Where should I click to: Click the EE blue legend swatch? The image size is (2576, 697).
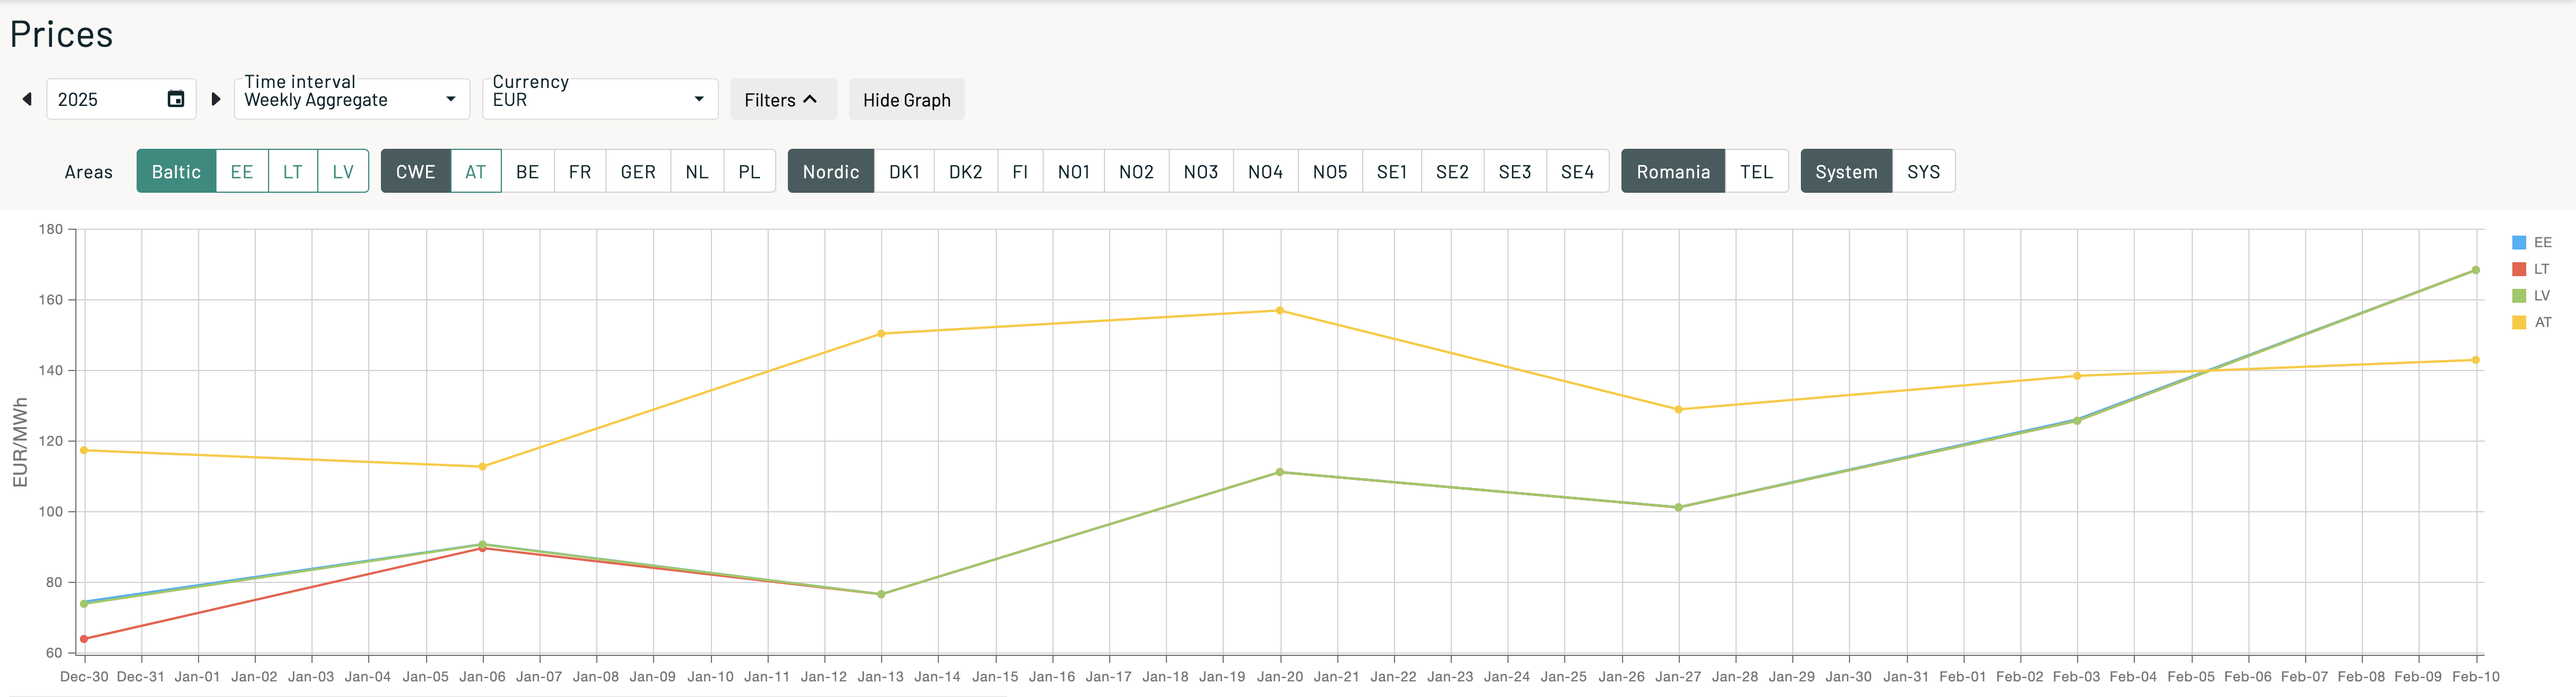click(x=2519, y=243)
